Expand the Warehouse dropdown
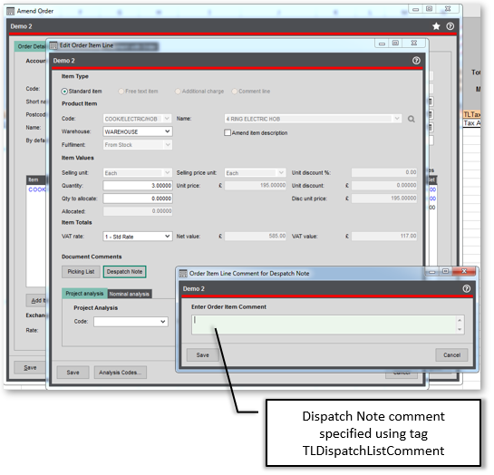494x475 pixels. [168, 131]
